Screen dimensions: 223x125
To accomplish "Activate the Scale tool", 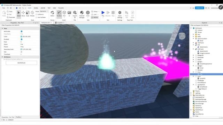I will pos(28,14).
